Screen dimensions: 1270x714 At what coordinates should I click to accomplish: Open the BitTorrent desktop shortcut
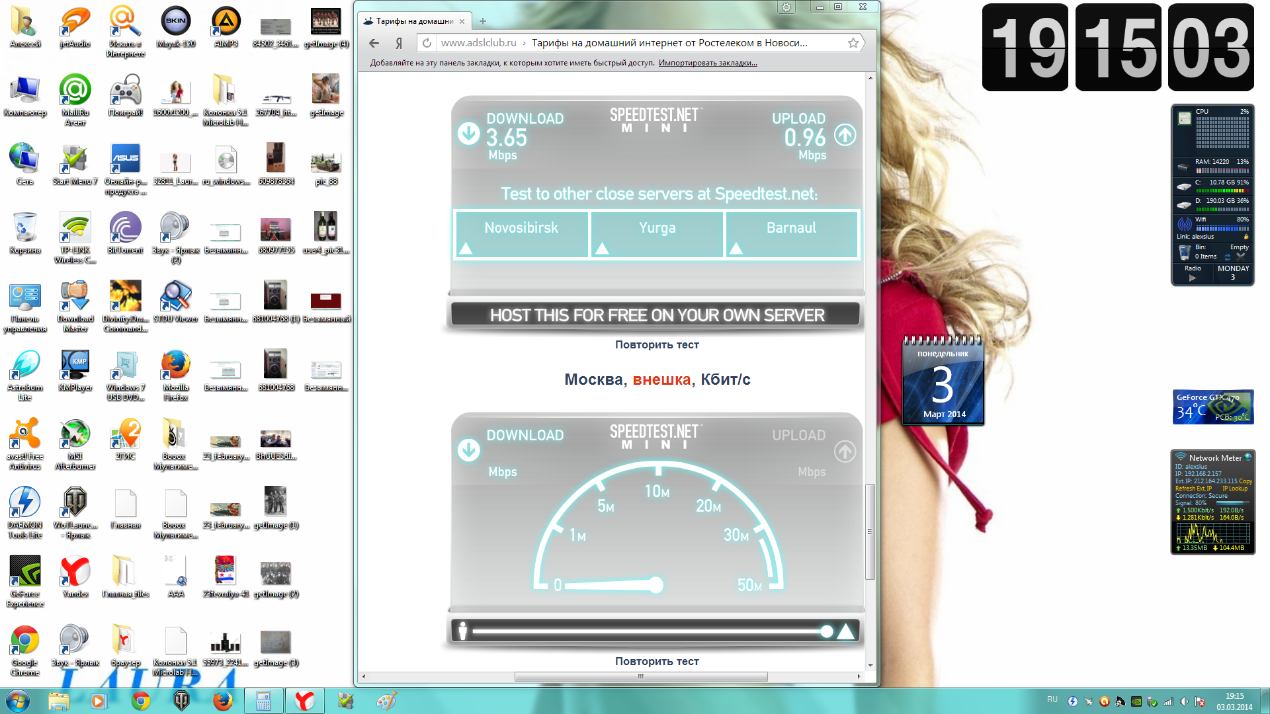click(x=125, y=233)
